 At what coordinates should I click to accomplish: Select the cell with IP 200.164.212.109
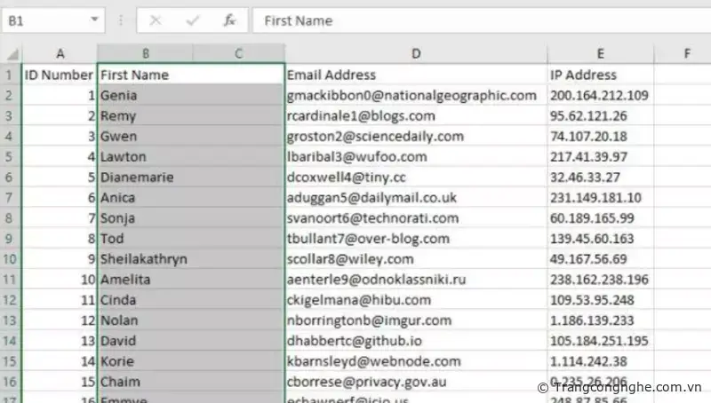[600, 95]
